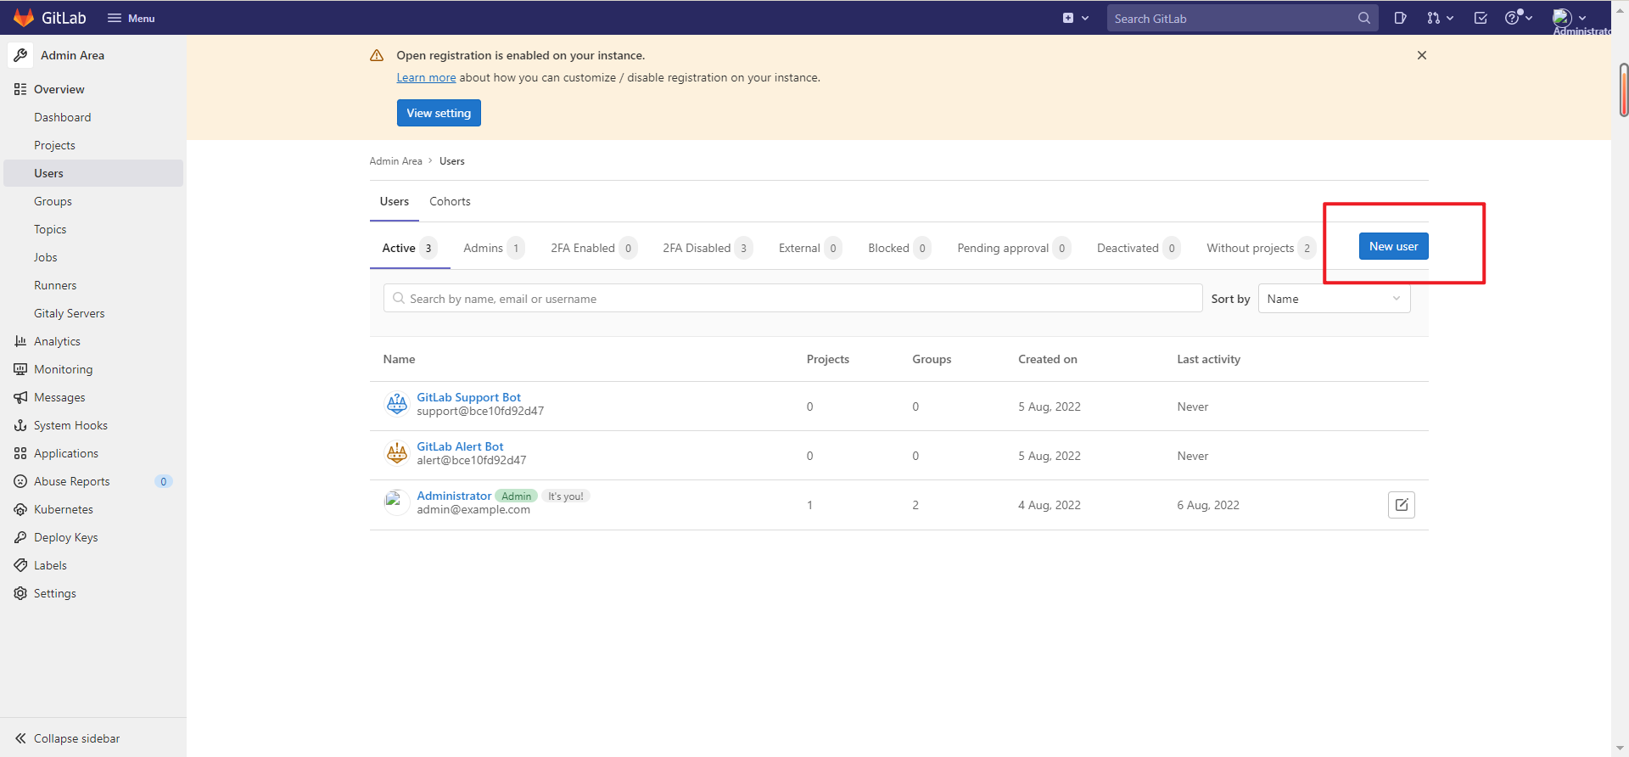This screenshot has width=1629, height=757.
Task: Click the Overview grid icon
Action: point(20,89)
